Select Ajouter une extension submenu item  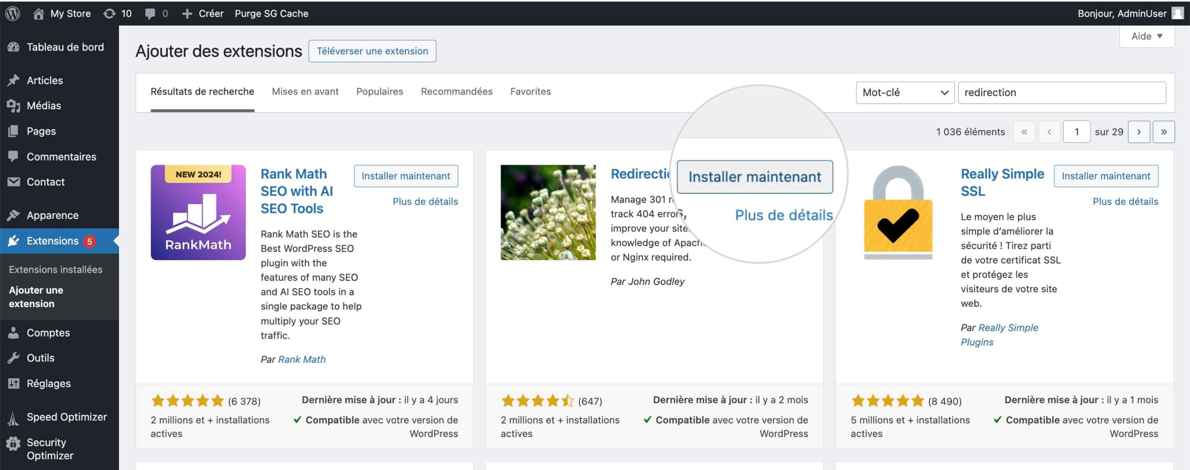click(x=36, y=297)
